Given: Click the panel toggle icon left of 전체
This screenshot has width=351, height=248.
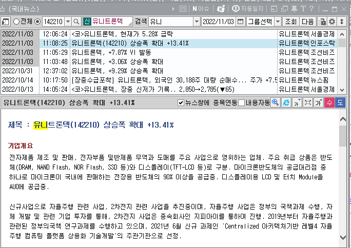Looking at the screenshot, I should (x=5, y=22).
